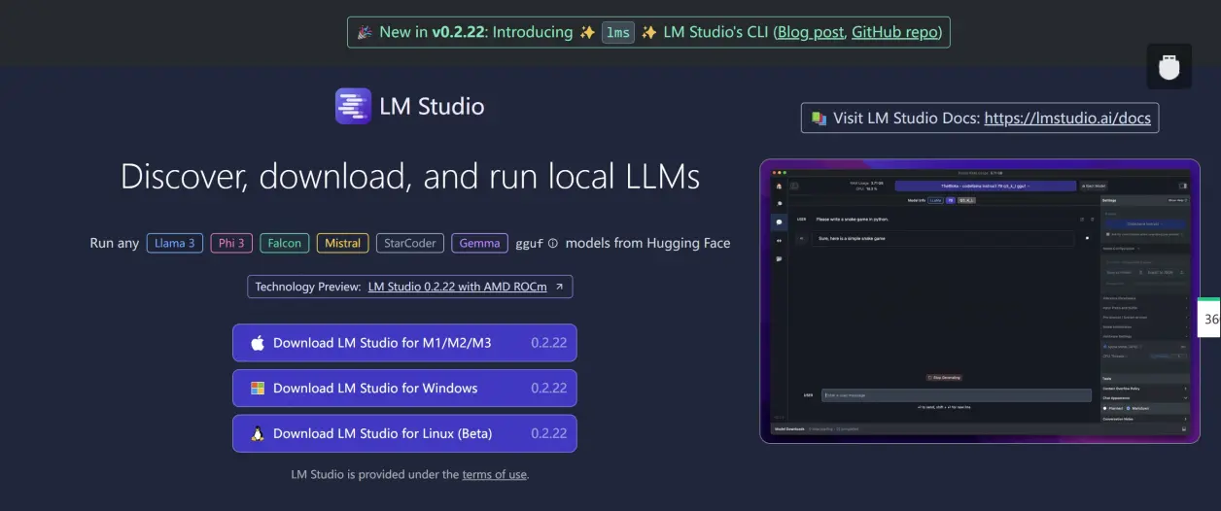Download LM Studio for M1/M2/M3
The image size is (1221, 511).
tap(404, 343)
